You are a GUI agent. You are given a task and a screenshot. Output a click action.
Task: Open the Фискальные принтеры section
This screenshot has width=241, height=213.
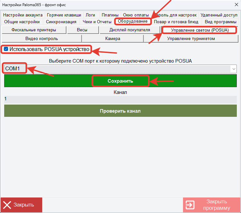click(x=34, y=30)
